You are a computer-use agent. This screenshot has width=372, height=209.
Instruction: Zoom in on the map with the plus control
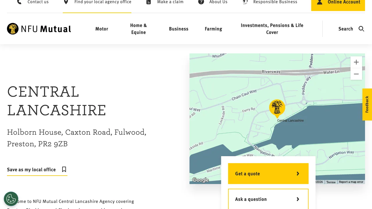[x=356, y=62]
